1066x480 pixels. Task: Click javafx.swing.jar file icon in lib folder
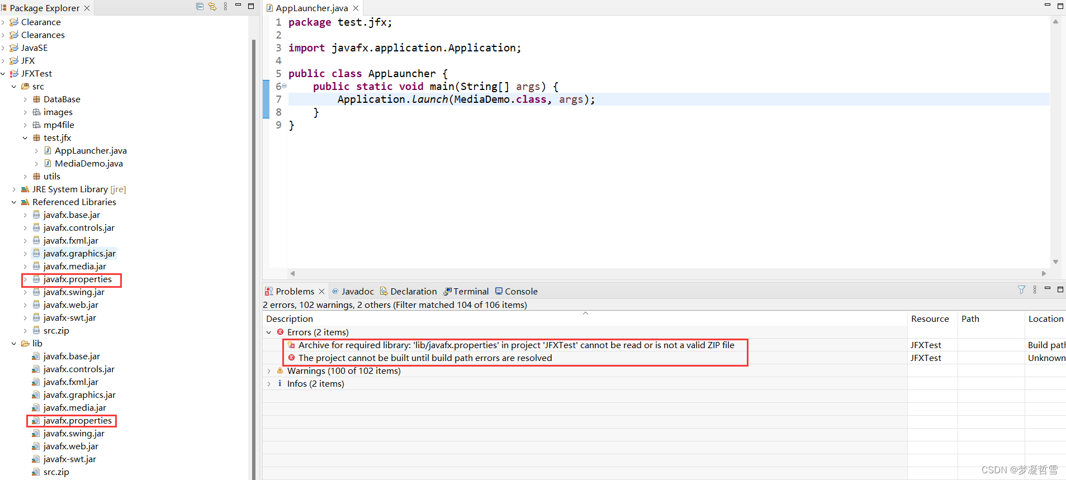[36, 433]
